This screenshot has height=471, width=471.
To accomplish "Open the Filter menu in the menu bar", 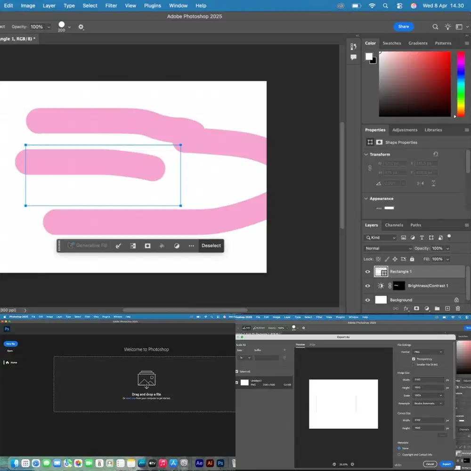I will [x=111, y=5].
